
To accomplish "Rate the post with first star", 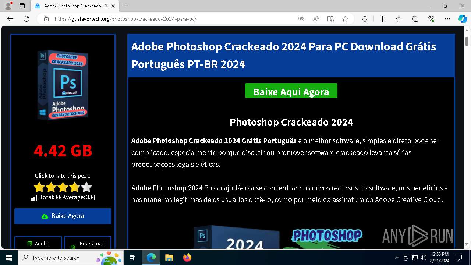I will [x=39, y=187].
